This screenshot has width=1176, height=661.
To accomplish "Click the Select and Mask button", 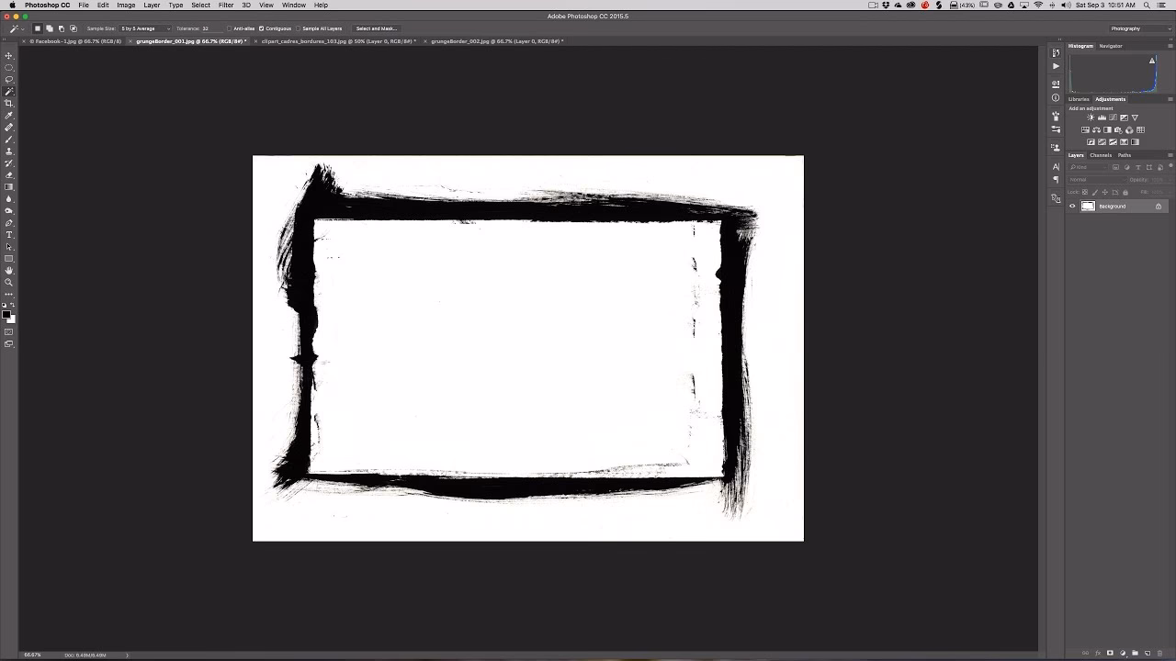I will [376, 28].
